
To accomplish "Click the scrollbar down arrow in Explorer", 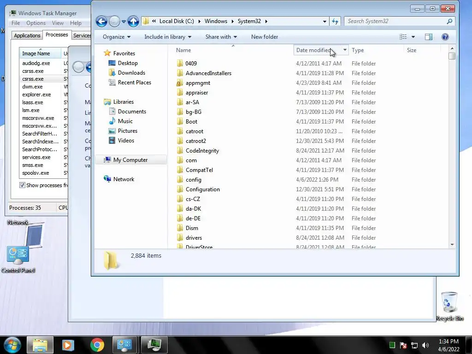I will coord(452,245).
